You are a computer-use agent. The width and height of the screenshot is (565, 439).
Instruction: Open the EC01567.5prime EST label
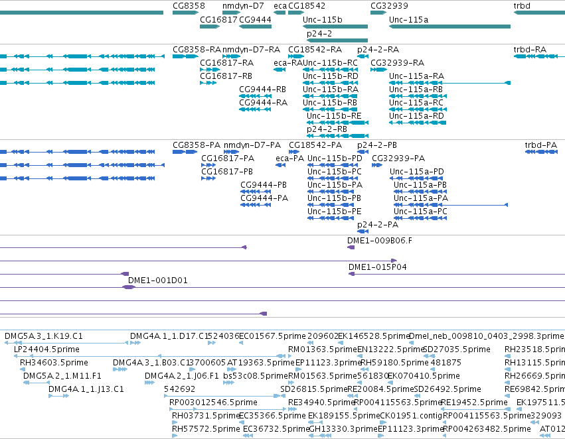coord(272,336)
